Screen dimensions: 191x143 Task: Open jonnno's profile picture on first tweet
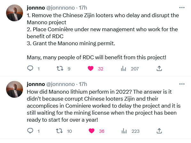click(x=14, y=13)
